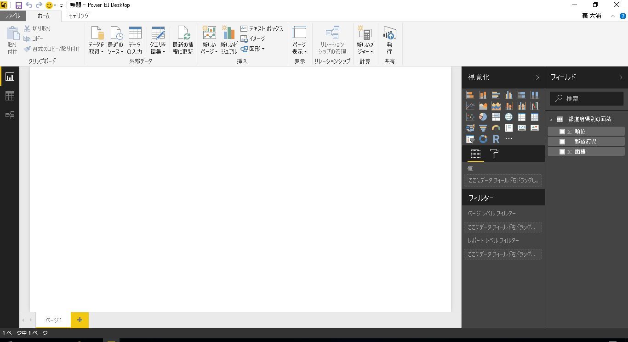
Task: Collapse the 視覚化 pane with its chevron
Action: [537, 77]
